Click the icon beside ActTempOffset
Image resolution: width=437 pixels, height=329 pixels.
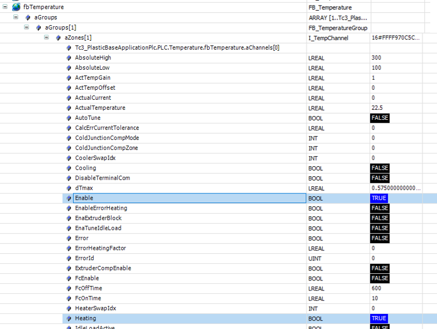69,88
